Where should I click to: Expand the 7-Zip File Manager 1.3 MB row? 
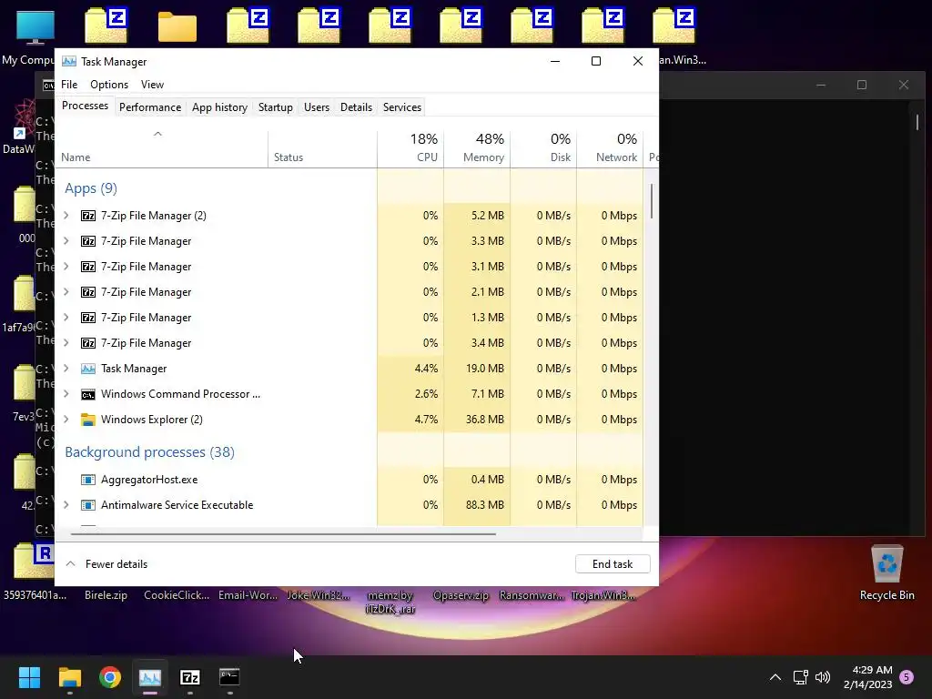click(x=66, y=318)
